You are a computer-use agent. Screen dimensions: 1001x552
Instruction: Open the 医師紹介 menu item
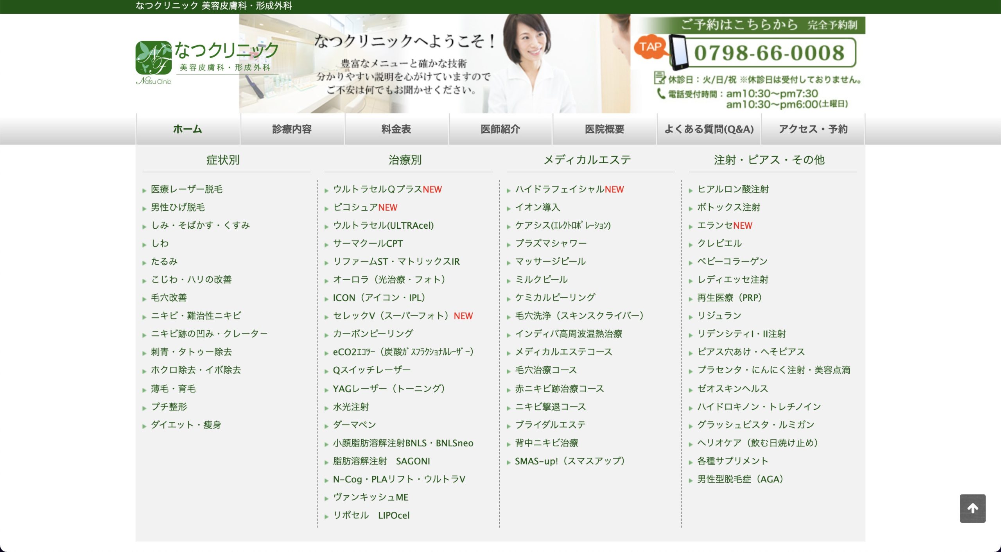(x=500, y=129)
